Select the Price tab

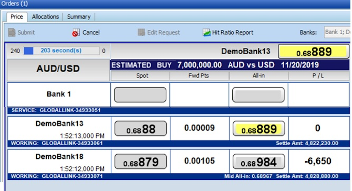16,16
